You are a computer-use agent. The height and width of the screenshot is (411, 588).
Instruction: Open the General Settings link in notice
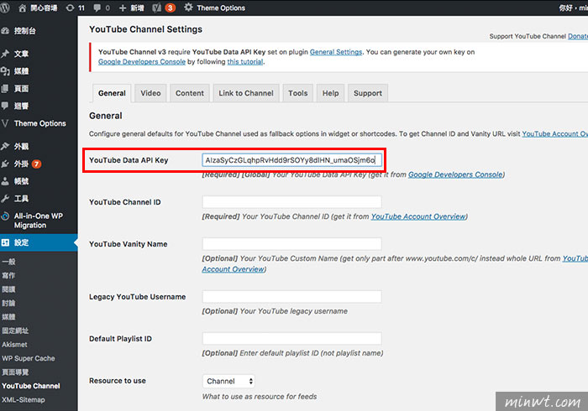[x=336, y=52]
